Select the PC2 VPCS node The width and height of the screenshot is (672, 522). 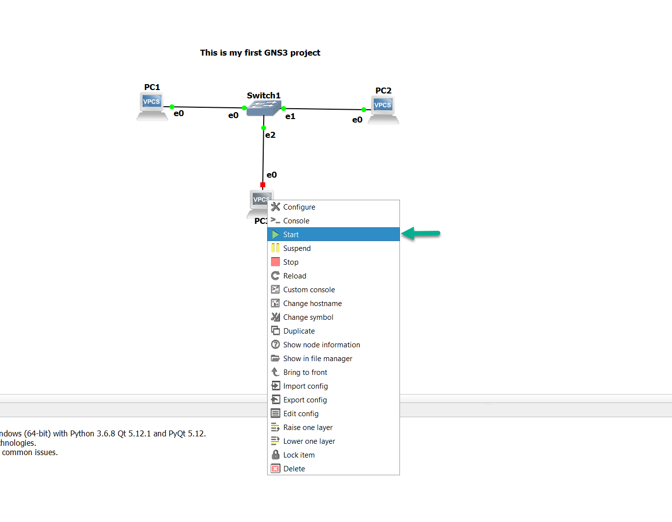coord(383,110)
